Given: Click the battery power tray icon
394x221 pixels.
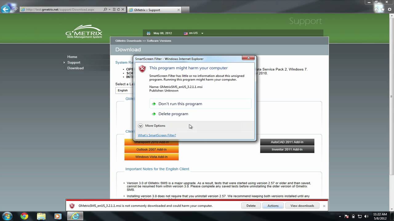Looking at the screenshot, I should tap(353, 216).
